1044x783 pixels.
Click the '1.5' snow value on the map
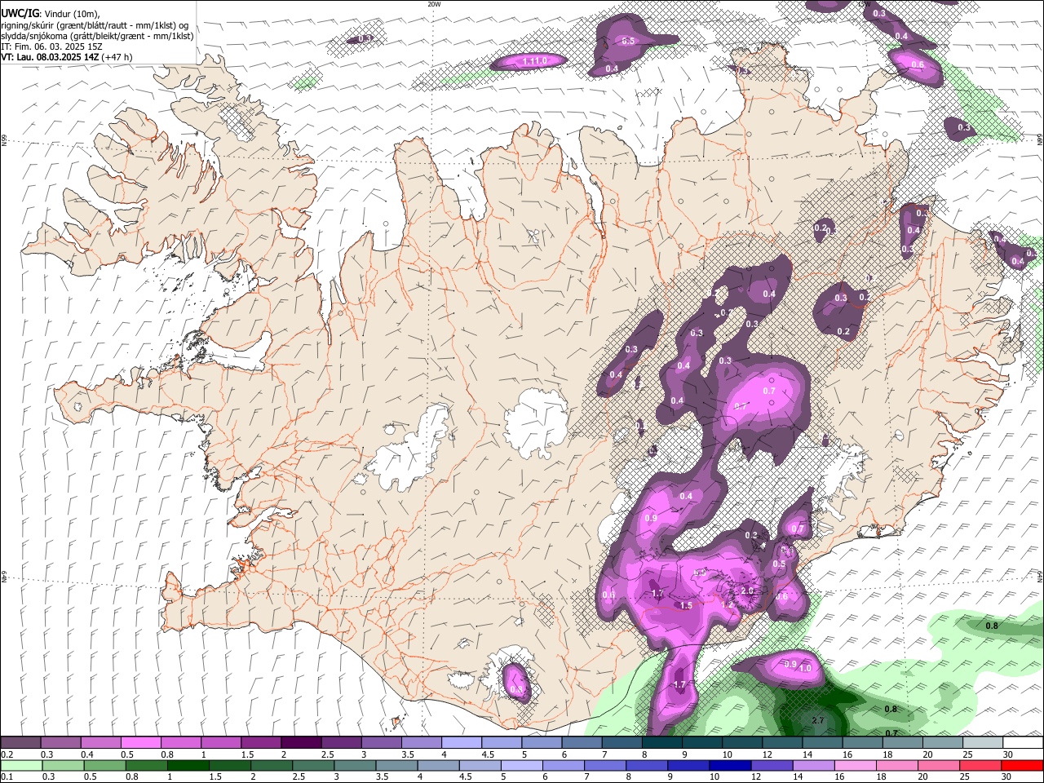(x=686, y=605)
